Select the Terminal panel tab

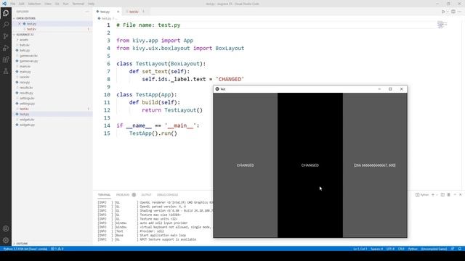(104, 195)
